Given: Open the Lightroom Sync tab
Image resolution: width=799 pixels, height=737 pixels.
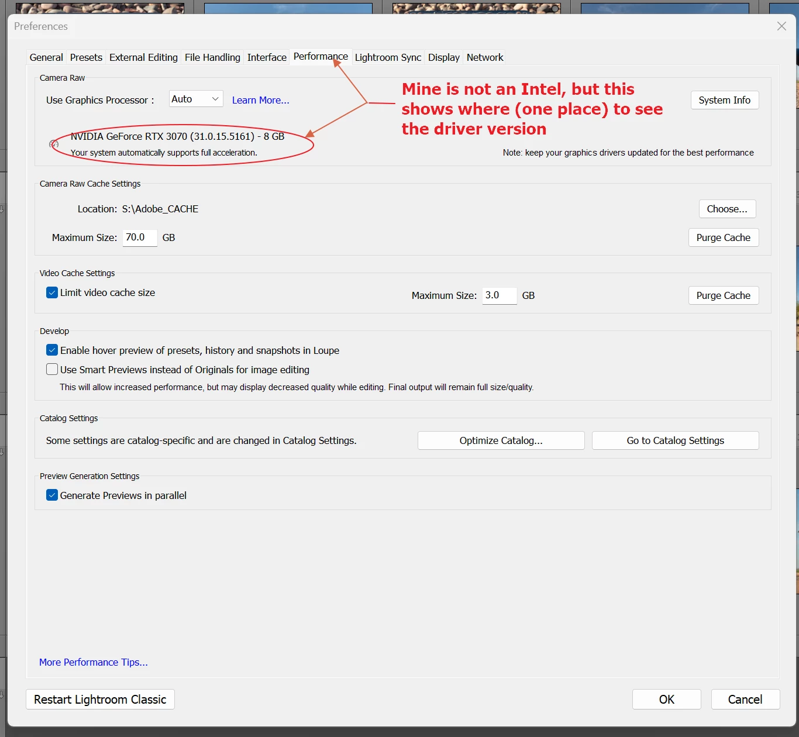Looking at the screenshot, I should click(x=388, y=57).
